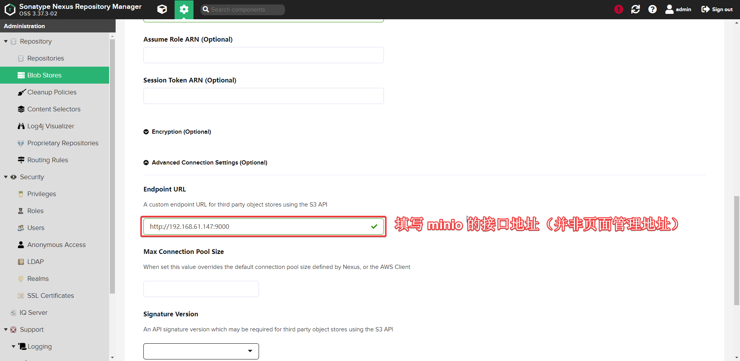
Task: Click the health check alert icon
Action: tap(618, 9)
